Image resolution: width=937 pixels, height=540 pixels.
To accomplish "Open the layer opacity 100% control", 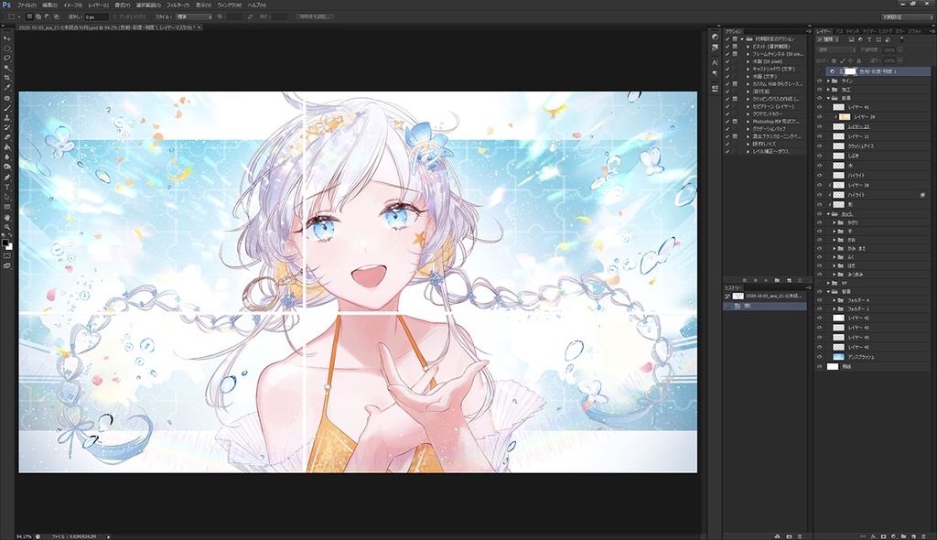I will [889, 50].
